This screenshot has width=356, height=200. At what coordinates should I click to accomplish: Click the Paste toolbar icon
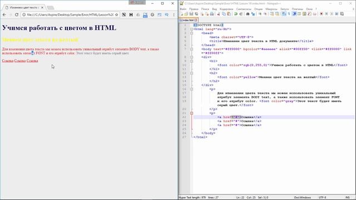(x=229, y=14)
